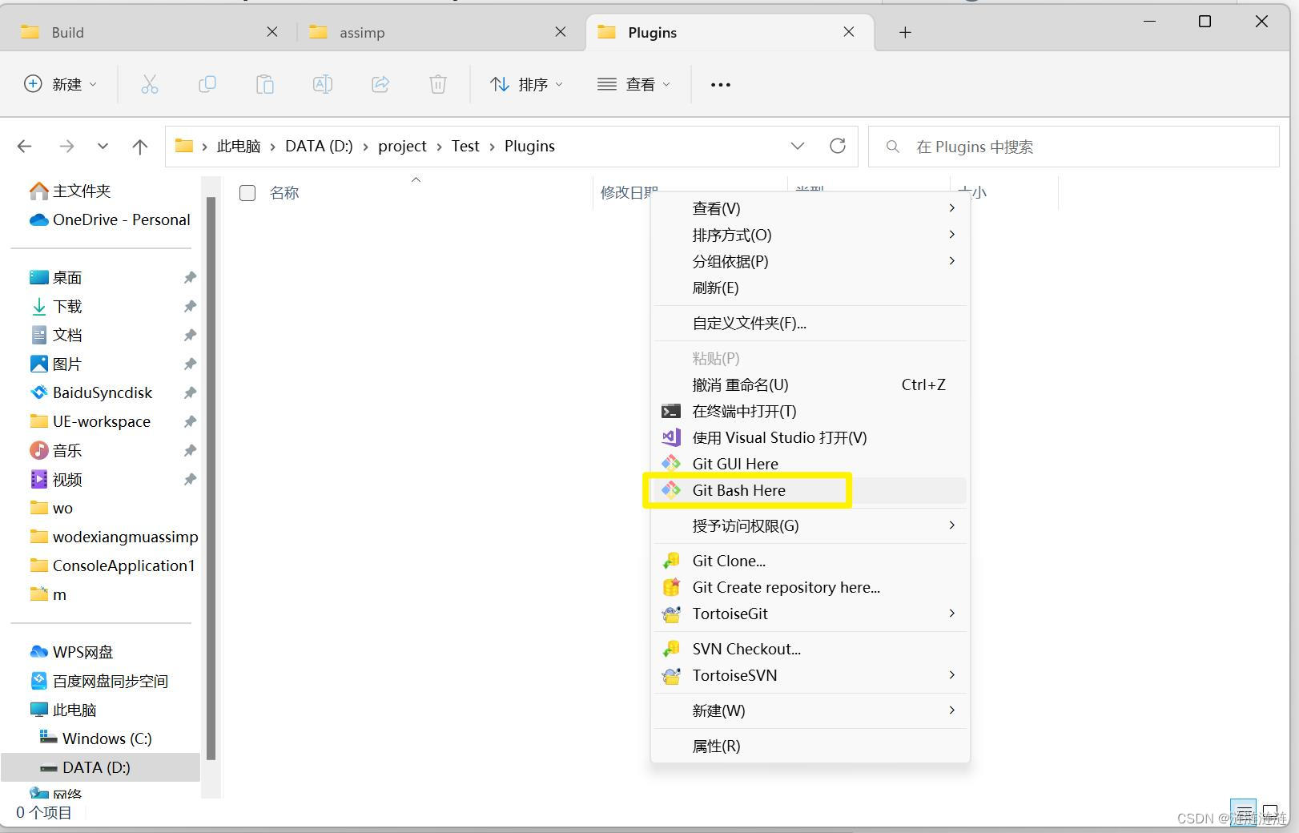
Task: Click the TortoiseGit turtle icon
Action: point(671,614)
